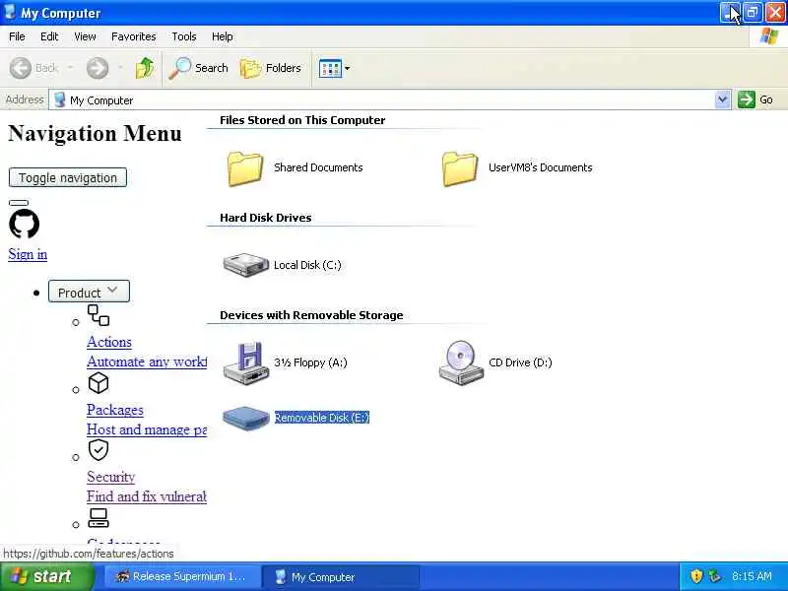Expand the Product dropdown button
This screenshot has width=788, height=591.
pos(89,292)
